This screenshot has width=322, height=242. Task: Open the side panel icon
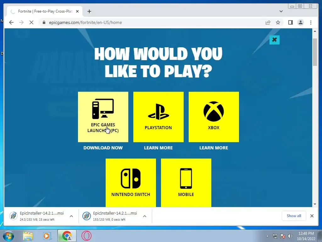click(x=290, y=22)
